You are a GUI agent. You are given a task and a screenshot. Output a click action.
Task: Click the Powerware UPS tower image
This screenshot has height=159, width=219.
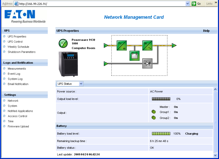tap(68, 64)
